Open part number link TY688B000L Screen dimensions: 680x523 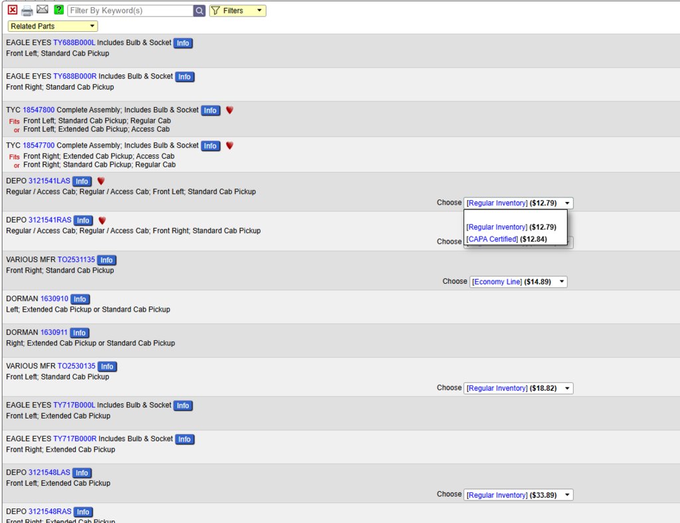click(74, 43)
